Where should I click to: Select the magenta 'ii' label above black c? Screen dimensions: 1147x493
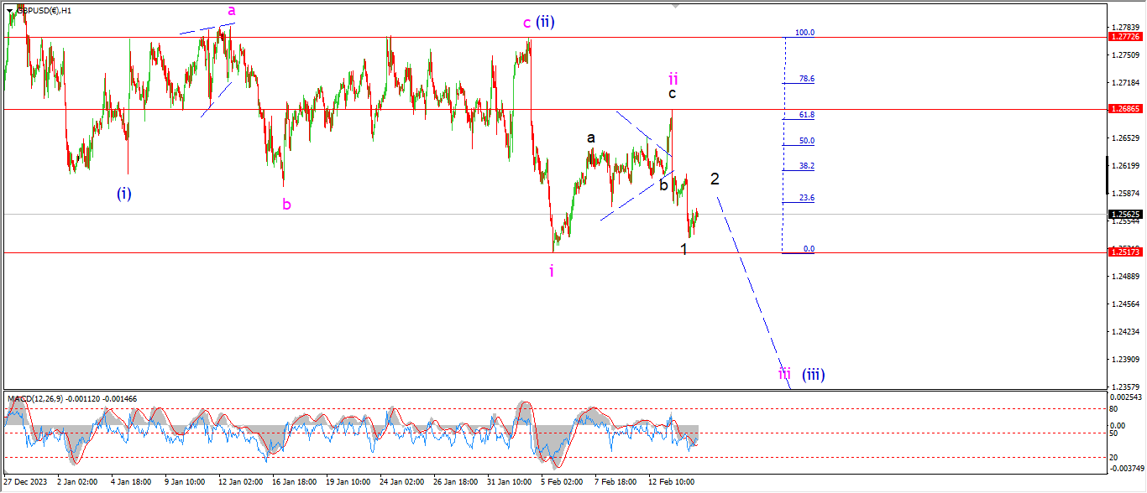[673, 78]
